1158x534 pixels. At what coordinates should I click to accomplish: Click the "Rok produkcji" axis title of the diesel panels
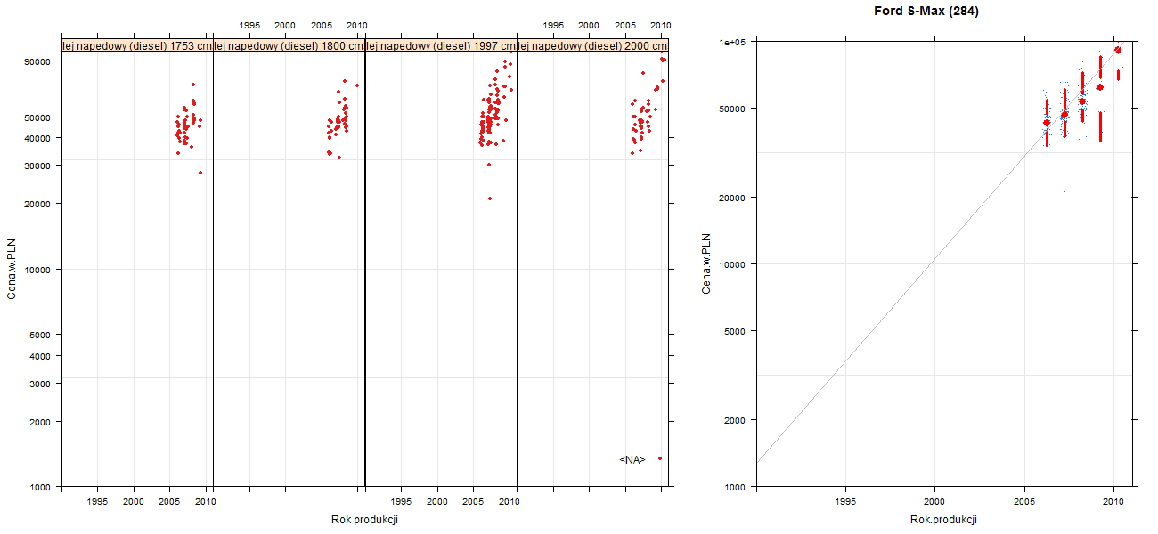(364, 520)
